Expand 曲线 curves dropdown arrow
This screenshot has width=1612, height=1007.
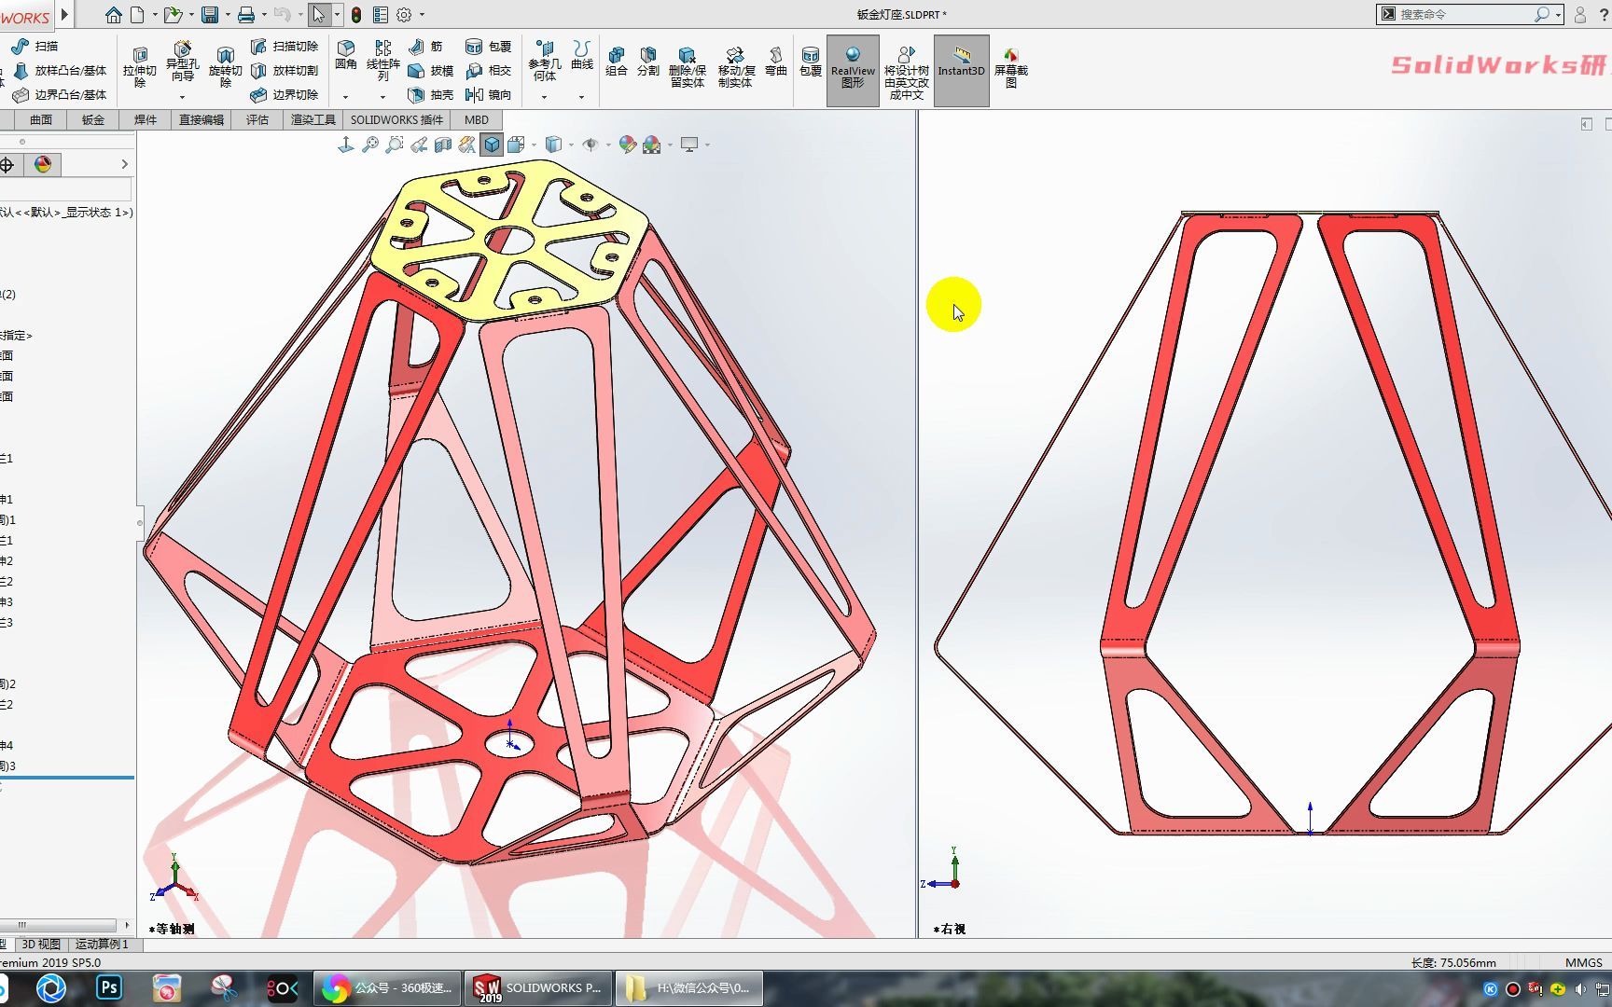[581, 96]
